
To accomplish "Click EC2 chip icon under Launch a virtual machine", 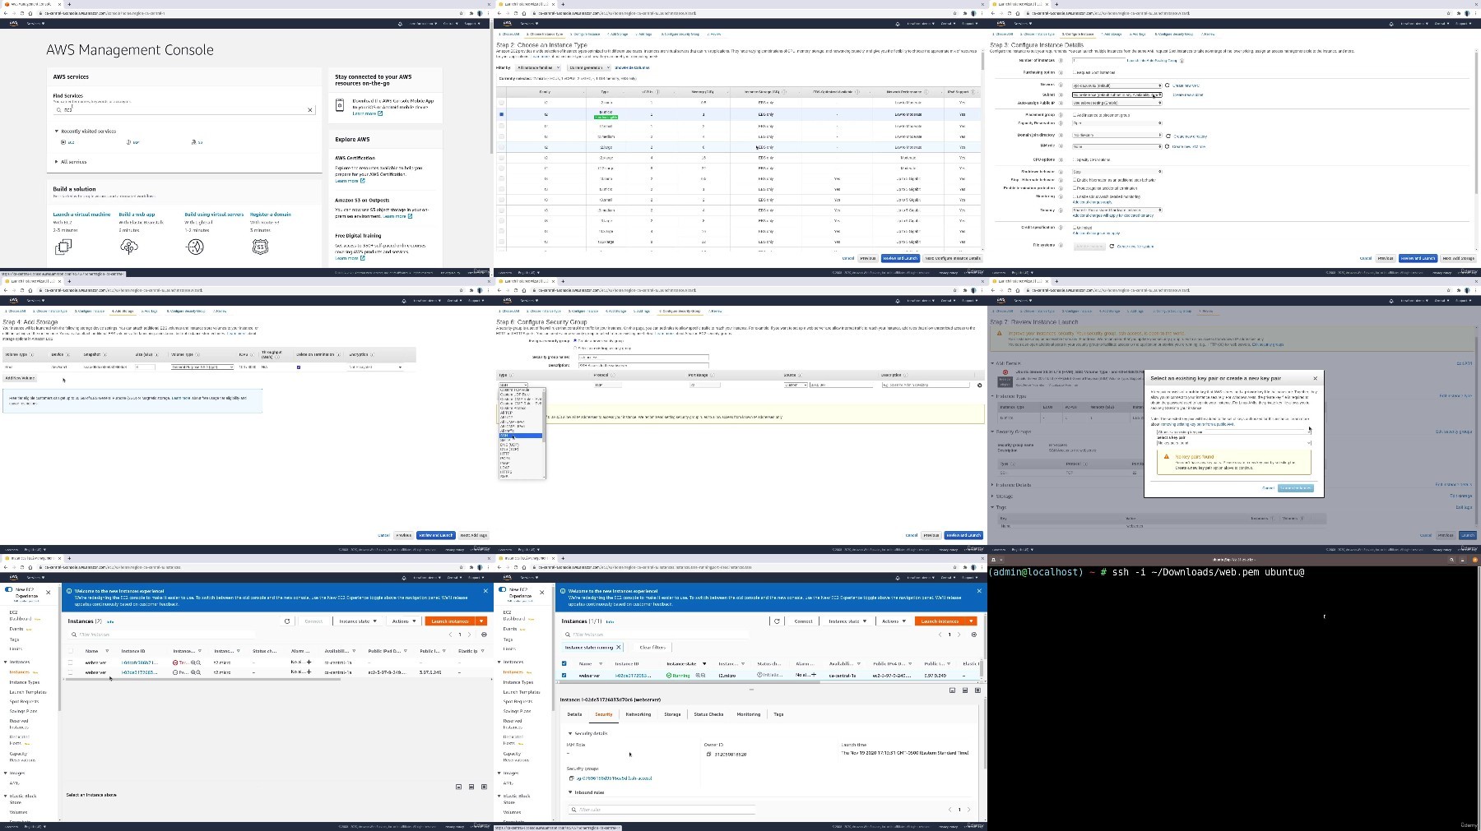I will (63, 246).
